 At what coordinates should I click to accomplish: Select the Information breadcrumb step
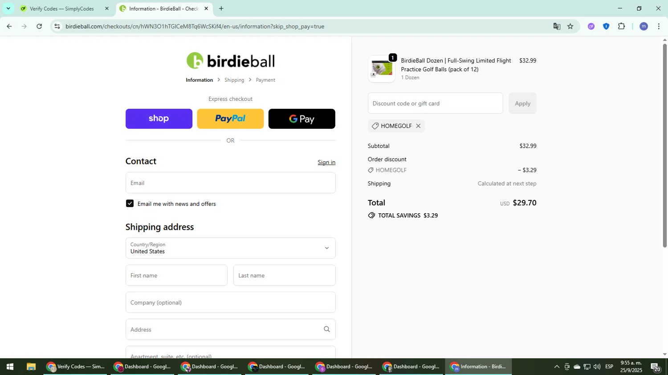click(199, 80)
